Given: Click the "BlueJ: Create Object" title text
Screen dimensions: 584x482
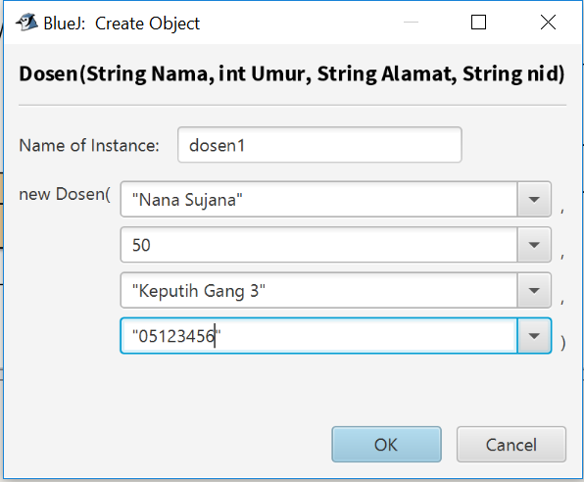Looking at the screenshot, I should tap(122, 24).
